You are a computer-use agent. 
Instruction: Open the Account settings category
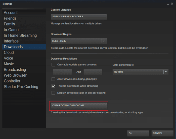point(11,13)
